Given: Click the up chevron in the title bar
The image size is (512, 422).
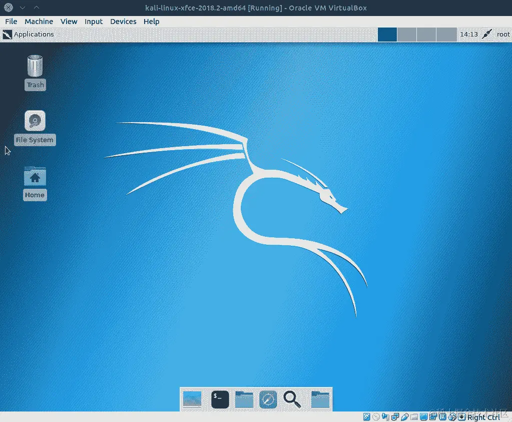Looking at the screenshot, I should click(x=37, y=7).
